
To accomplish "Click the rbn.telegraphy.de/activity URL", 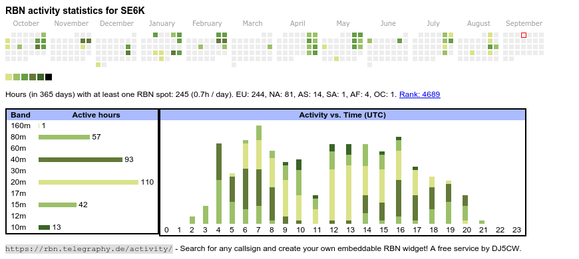I will (89, 248).
